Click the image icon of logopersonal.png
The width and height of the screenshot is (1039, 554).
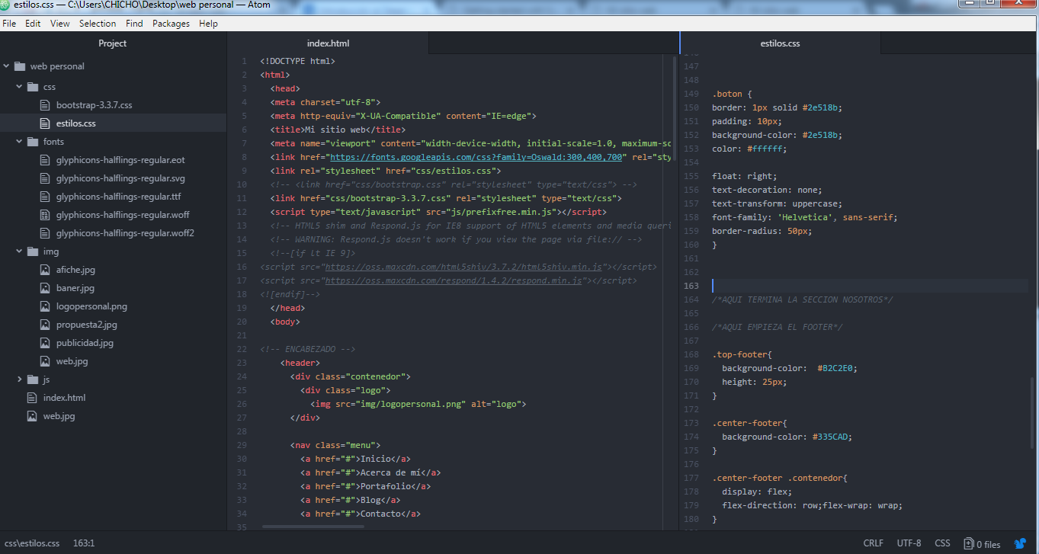[x=45, y=306]
